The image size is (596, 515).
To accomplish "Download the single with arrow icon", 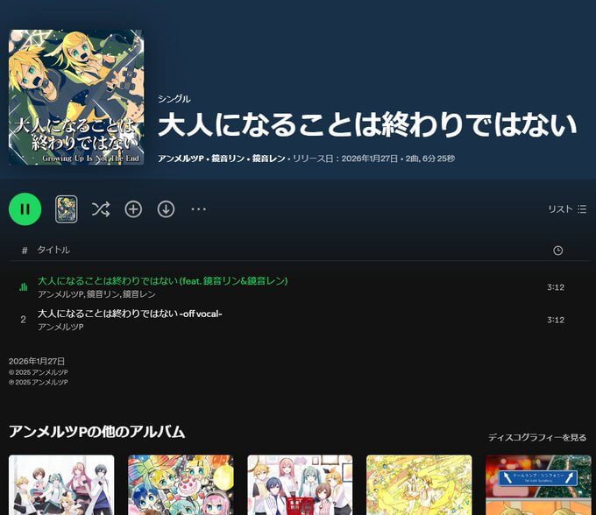I will click(x=166, y=209).
